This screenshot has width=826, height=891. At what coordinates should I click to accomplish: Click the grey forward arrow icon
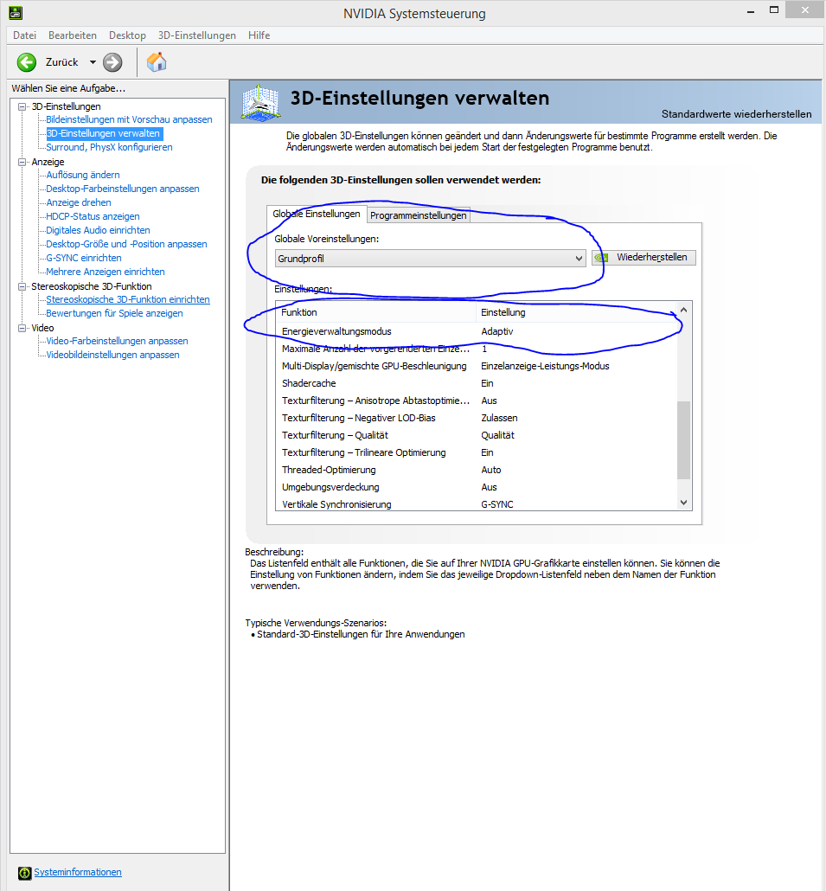(x=112, y=62)
